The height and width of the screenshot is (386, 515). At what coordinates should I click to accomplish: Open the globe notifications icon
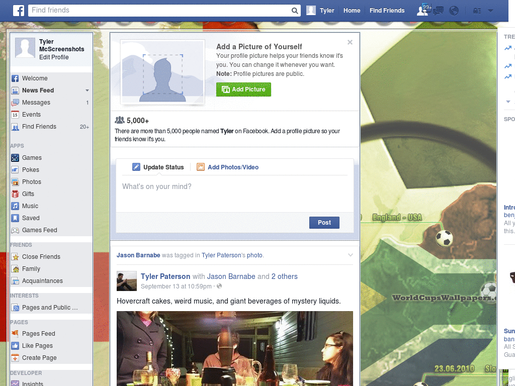coord(454,11)
